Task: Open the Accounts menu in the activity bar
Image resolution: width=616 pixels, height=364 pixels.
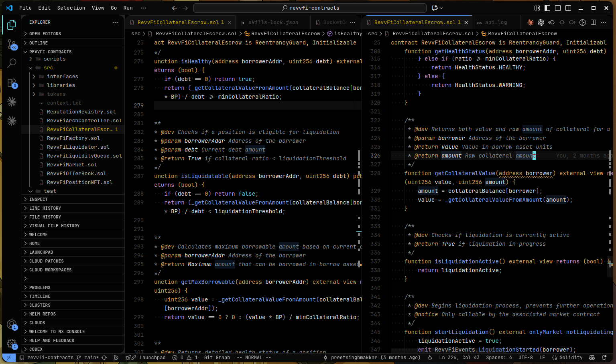Action: pyautogui.click(x=12, y=324)
